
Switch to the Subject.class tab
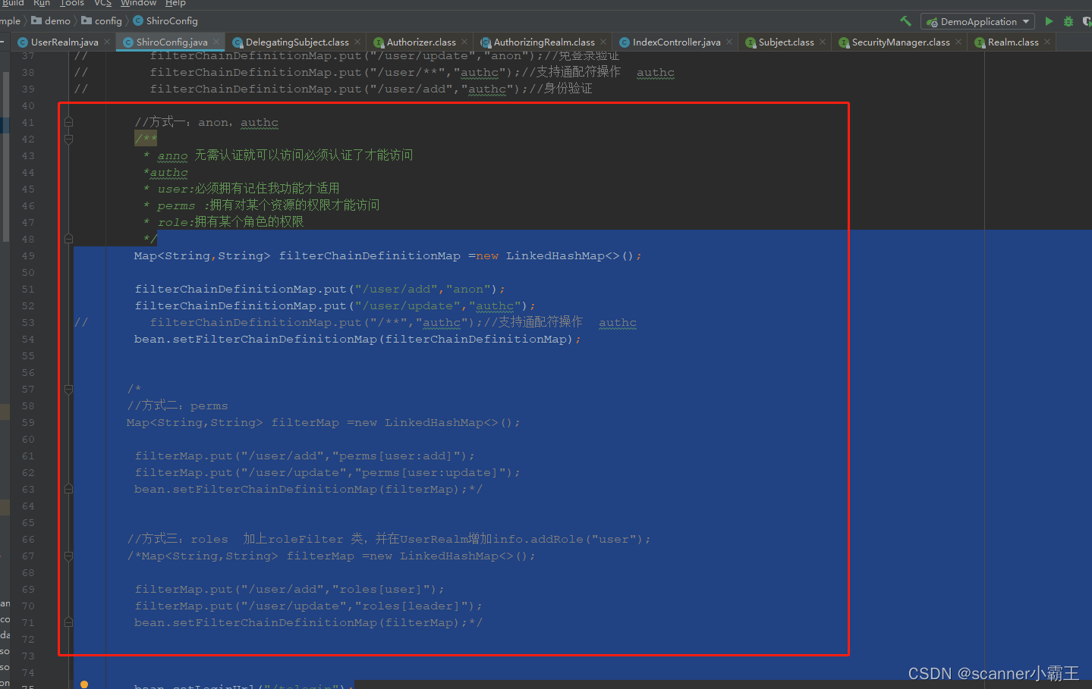pos(786,42)
